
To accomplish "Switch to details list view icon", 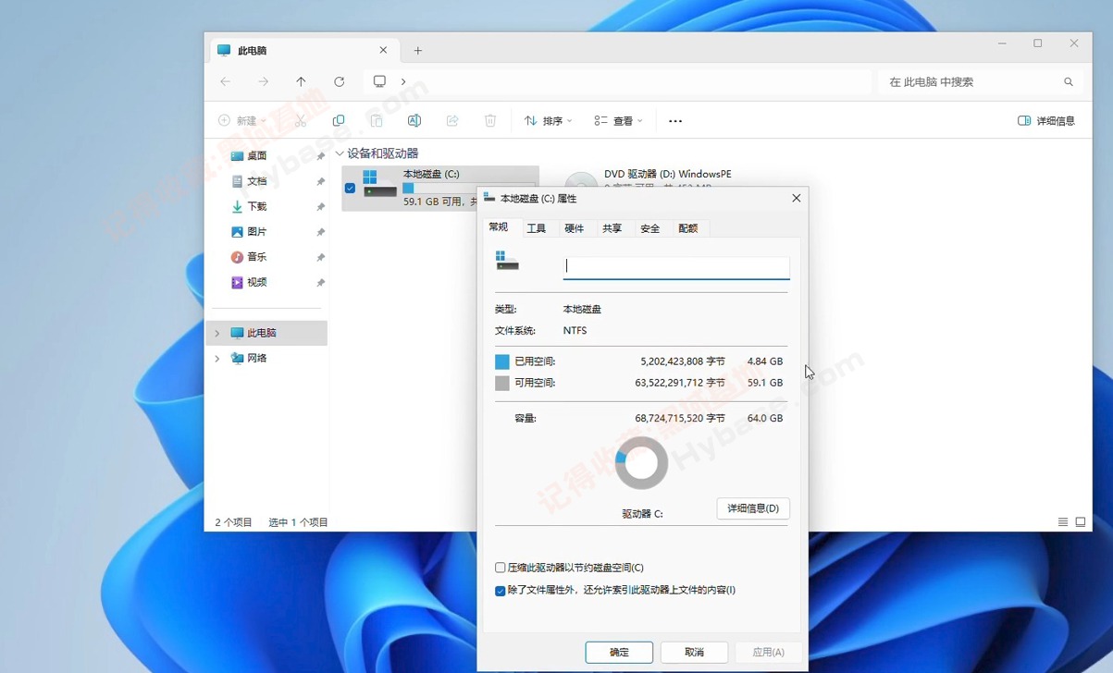I will [1063, 522].
